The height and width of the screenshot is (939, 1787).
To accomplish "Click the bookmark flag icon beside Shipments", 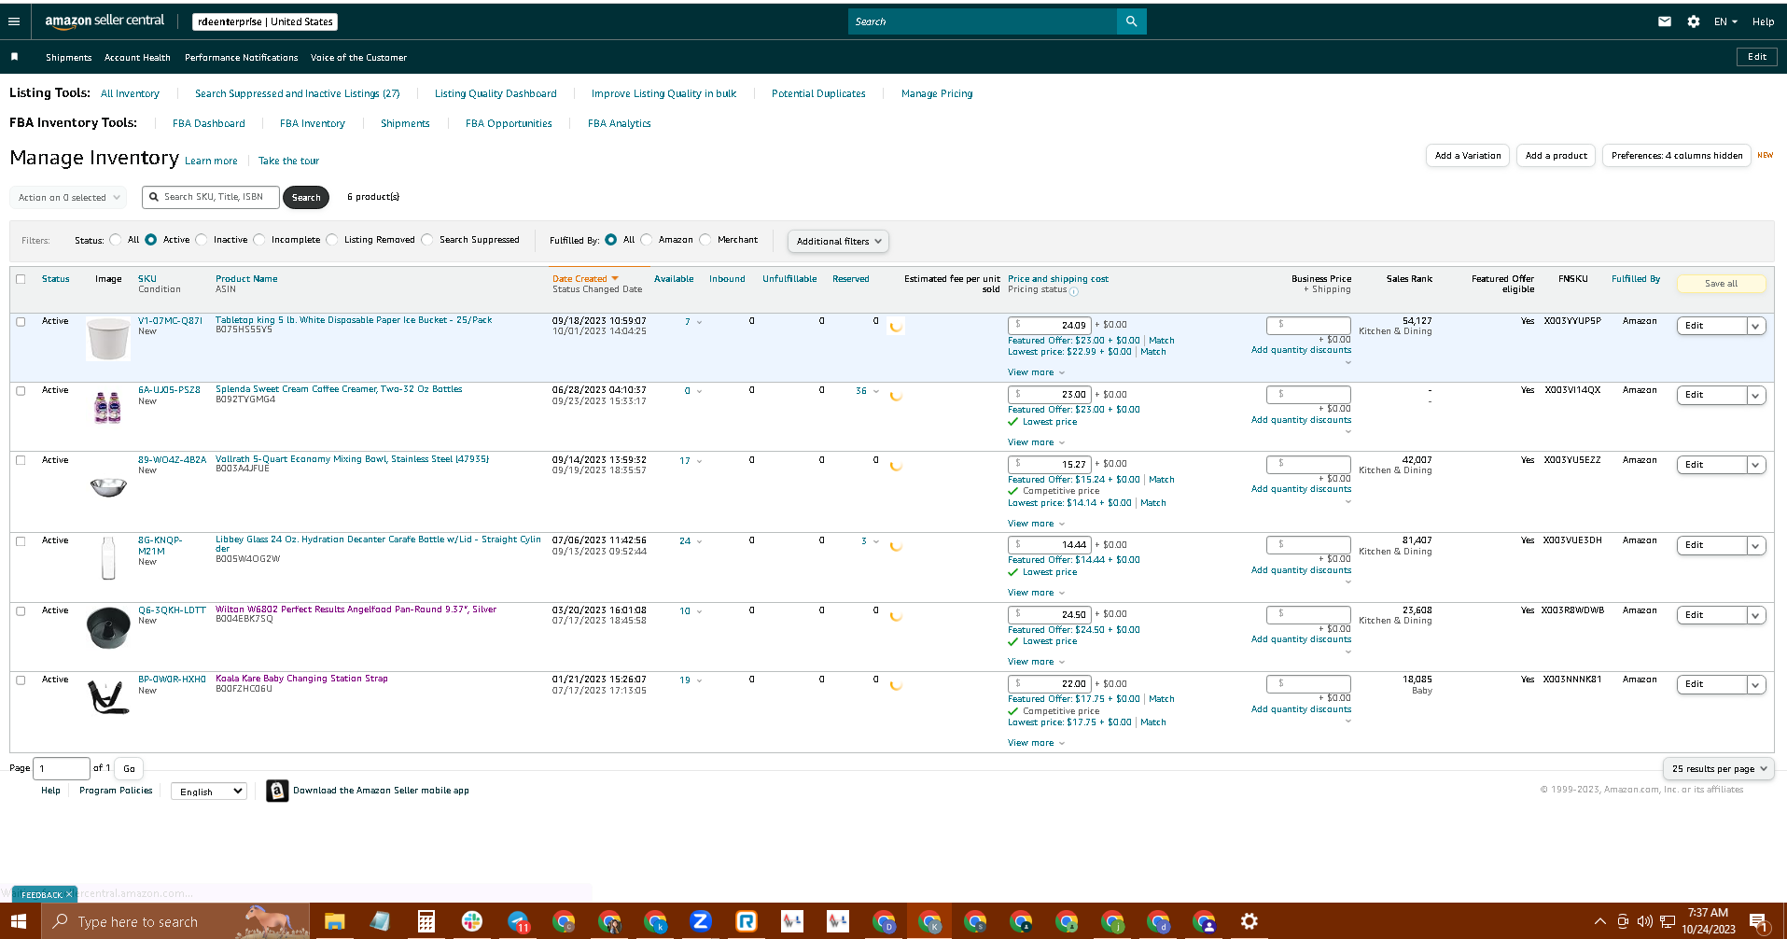I will tap(14, 57).
